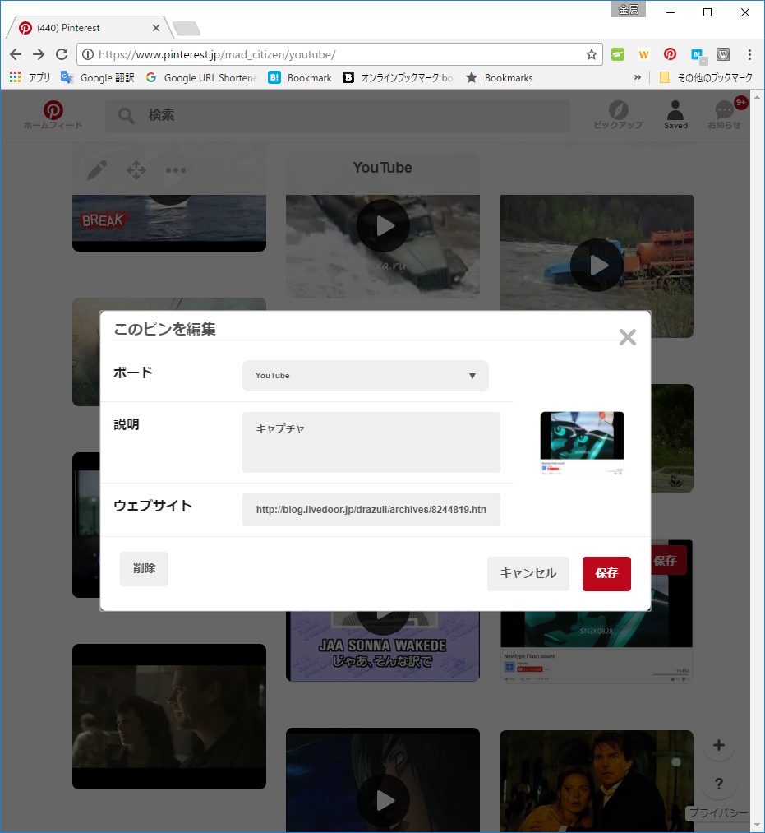Open Google 翻訳 bookmark

[x=97, y=77]
